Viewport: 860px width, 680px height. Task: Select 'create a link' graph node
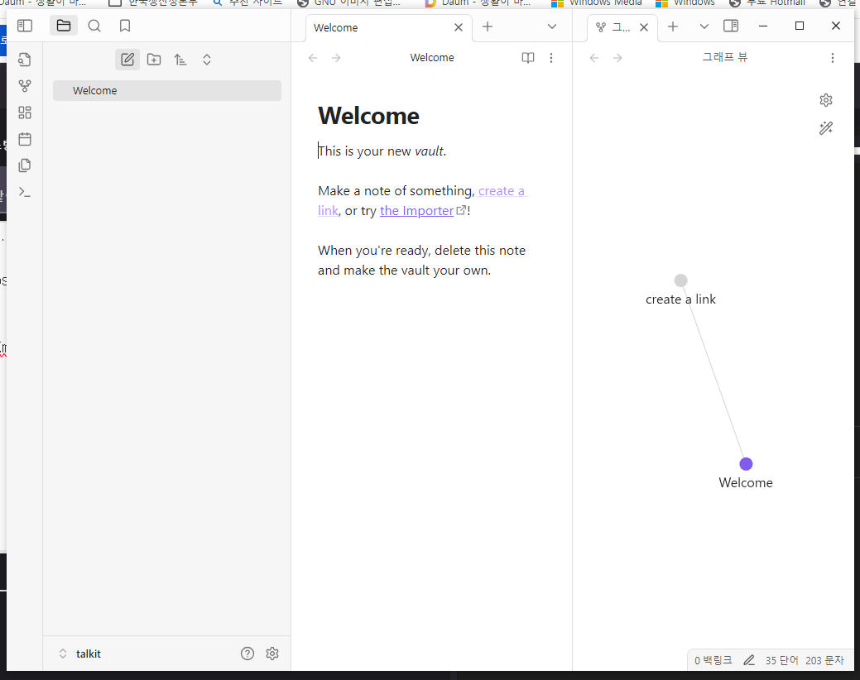pyautogui.click(x=680, y=280)
